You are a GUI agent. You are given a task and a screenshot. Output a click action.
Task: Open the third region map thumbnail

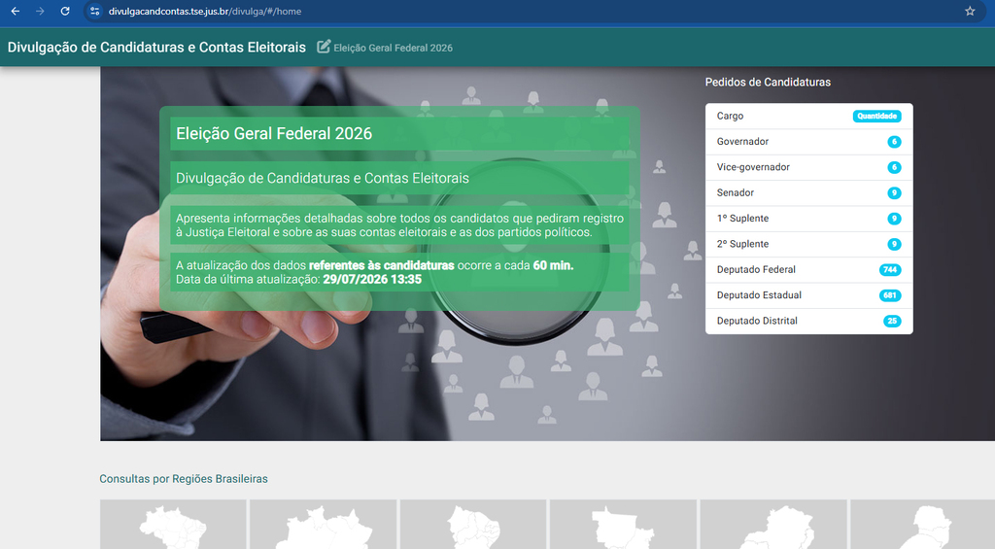tap(473, 525)
